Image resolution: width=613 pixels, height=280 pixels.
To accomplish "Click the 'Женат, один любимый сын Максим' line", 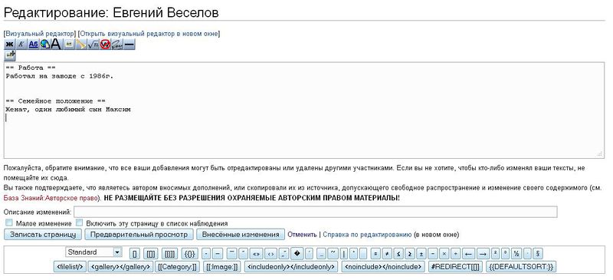I will [x=68, y=110].
